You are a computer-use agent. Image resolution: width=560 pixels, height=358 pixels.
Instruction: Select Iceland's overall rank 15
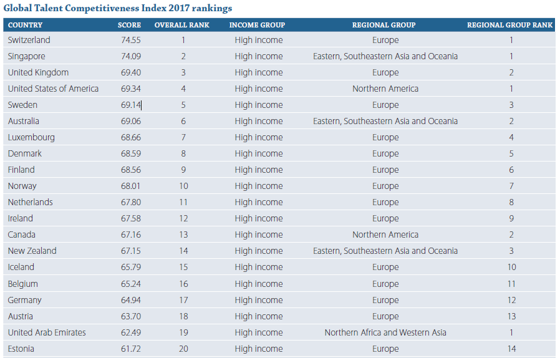[183, 267]
